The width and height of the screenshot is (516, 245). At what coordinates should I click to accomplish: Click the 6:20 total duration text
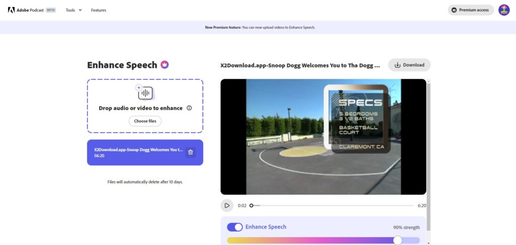pos(422,206)
